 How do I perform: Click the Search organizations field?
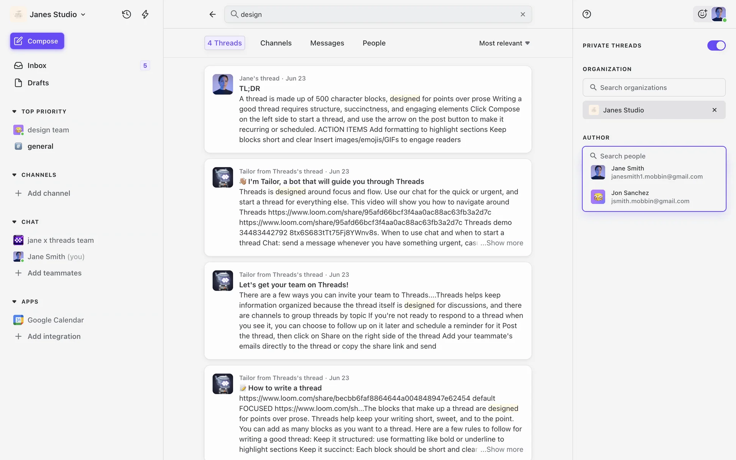pos(654,87)
